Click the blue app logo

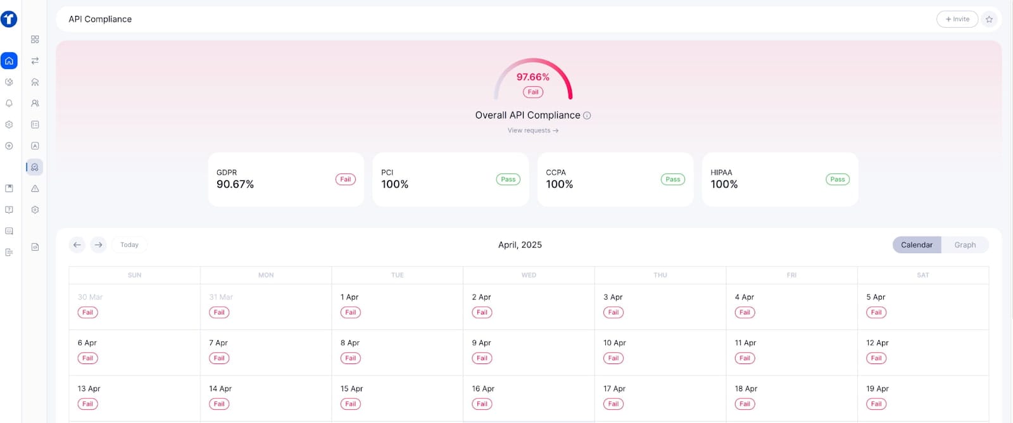coord(9,19)
